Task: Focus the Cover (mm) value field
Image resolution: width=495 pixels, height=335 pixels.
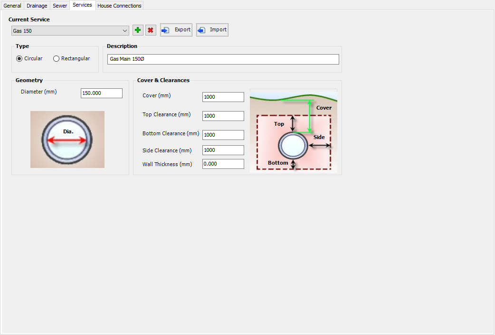Action: (x=223, y=97)
